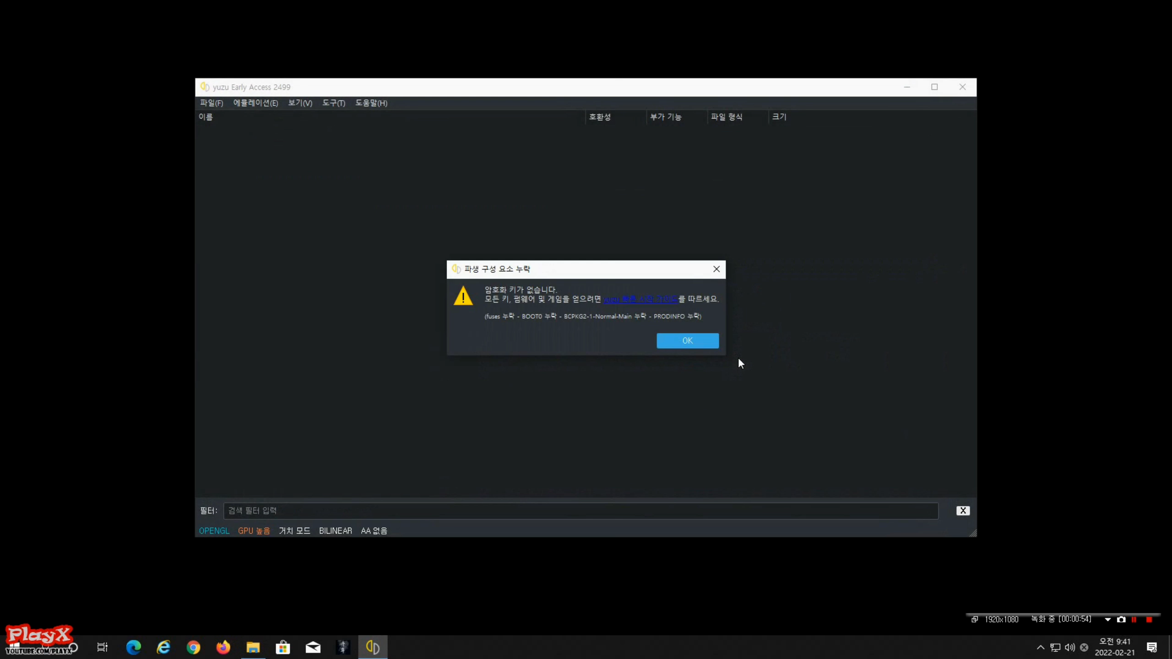Viewport: 1172px width, 659px height.
Task: Open Microsoft Edge from taskbar
Action: [x=133, y=647]
